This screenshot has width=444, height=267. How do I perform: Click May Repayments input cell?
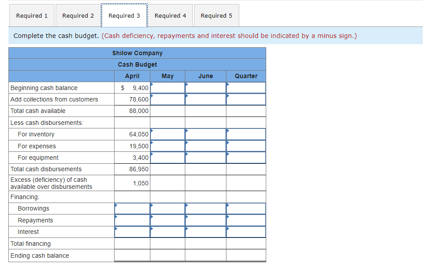(168, 220)
